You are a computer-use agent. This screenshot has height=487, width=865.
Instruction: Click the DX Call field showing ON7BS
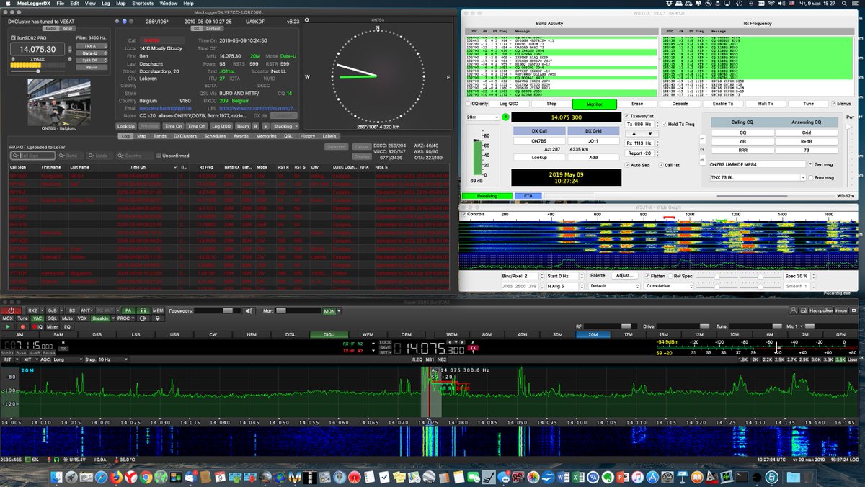(539, 141)
